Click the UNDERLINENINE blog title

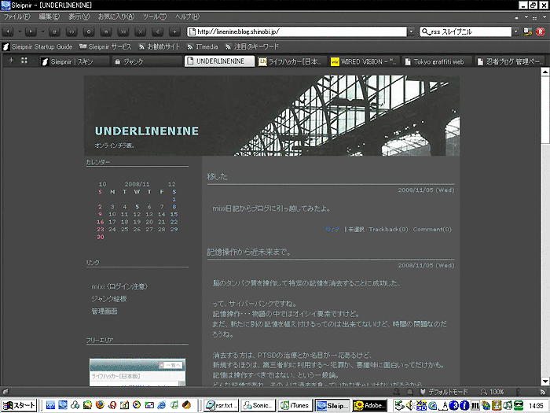pyautogui.click(x=147, y=131)
